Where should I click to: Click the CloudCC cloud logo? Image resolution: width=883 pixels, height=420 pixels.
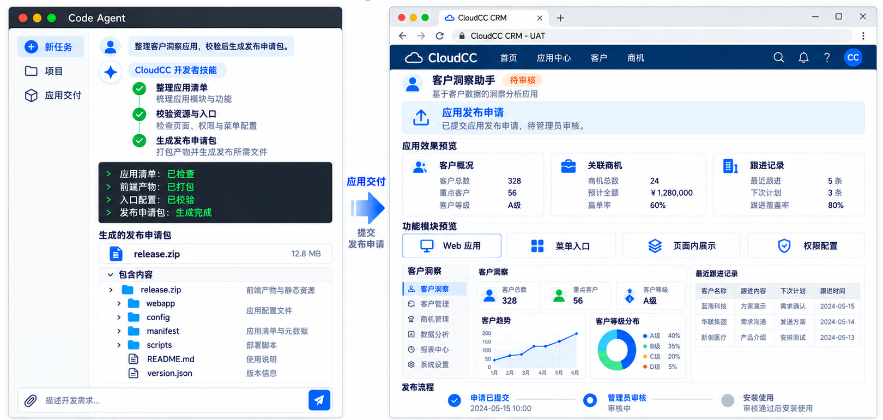click(414, 57)
